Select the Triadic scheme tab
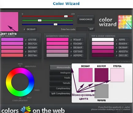 tap(61, 78)
